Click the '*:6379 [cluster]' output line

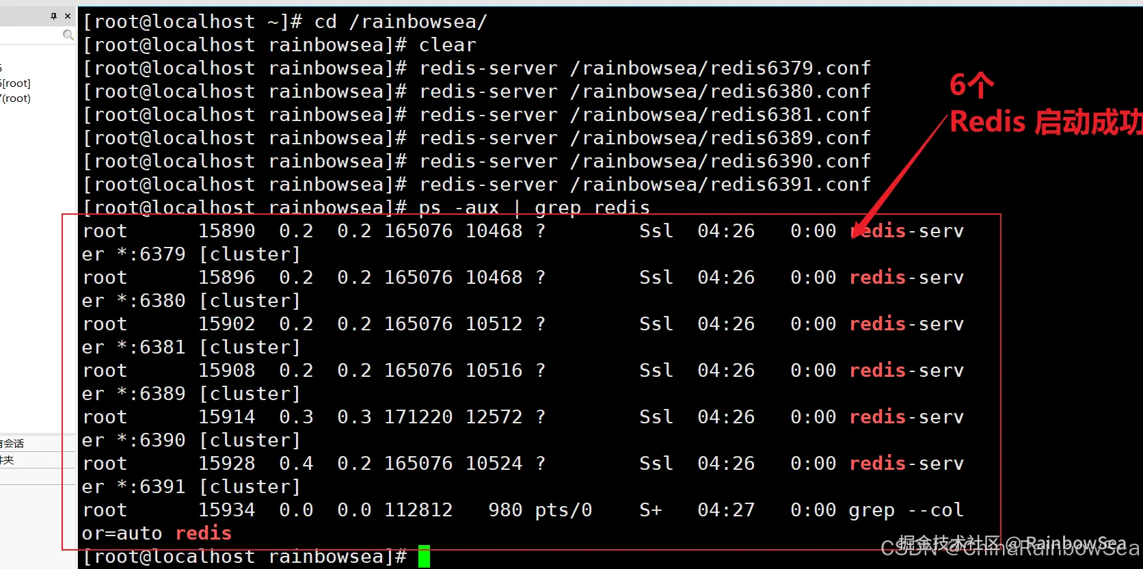click(191, 254)
